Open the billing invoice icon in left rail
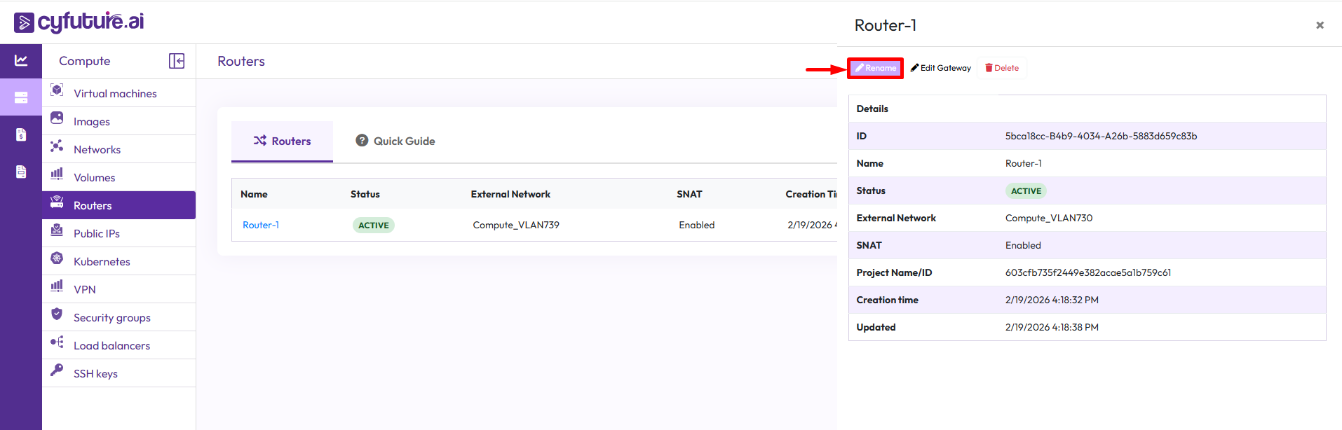 21,134
